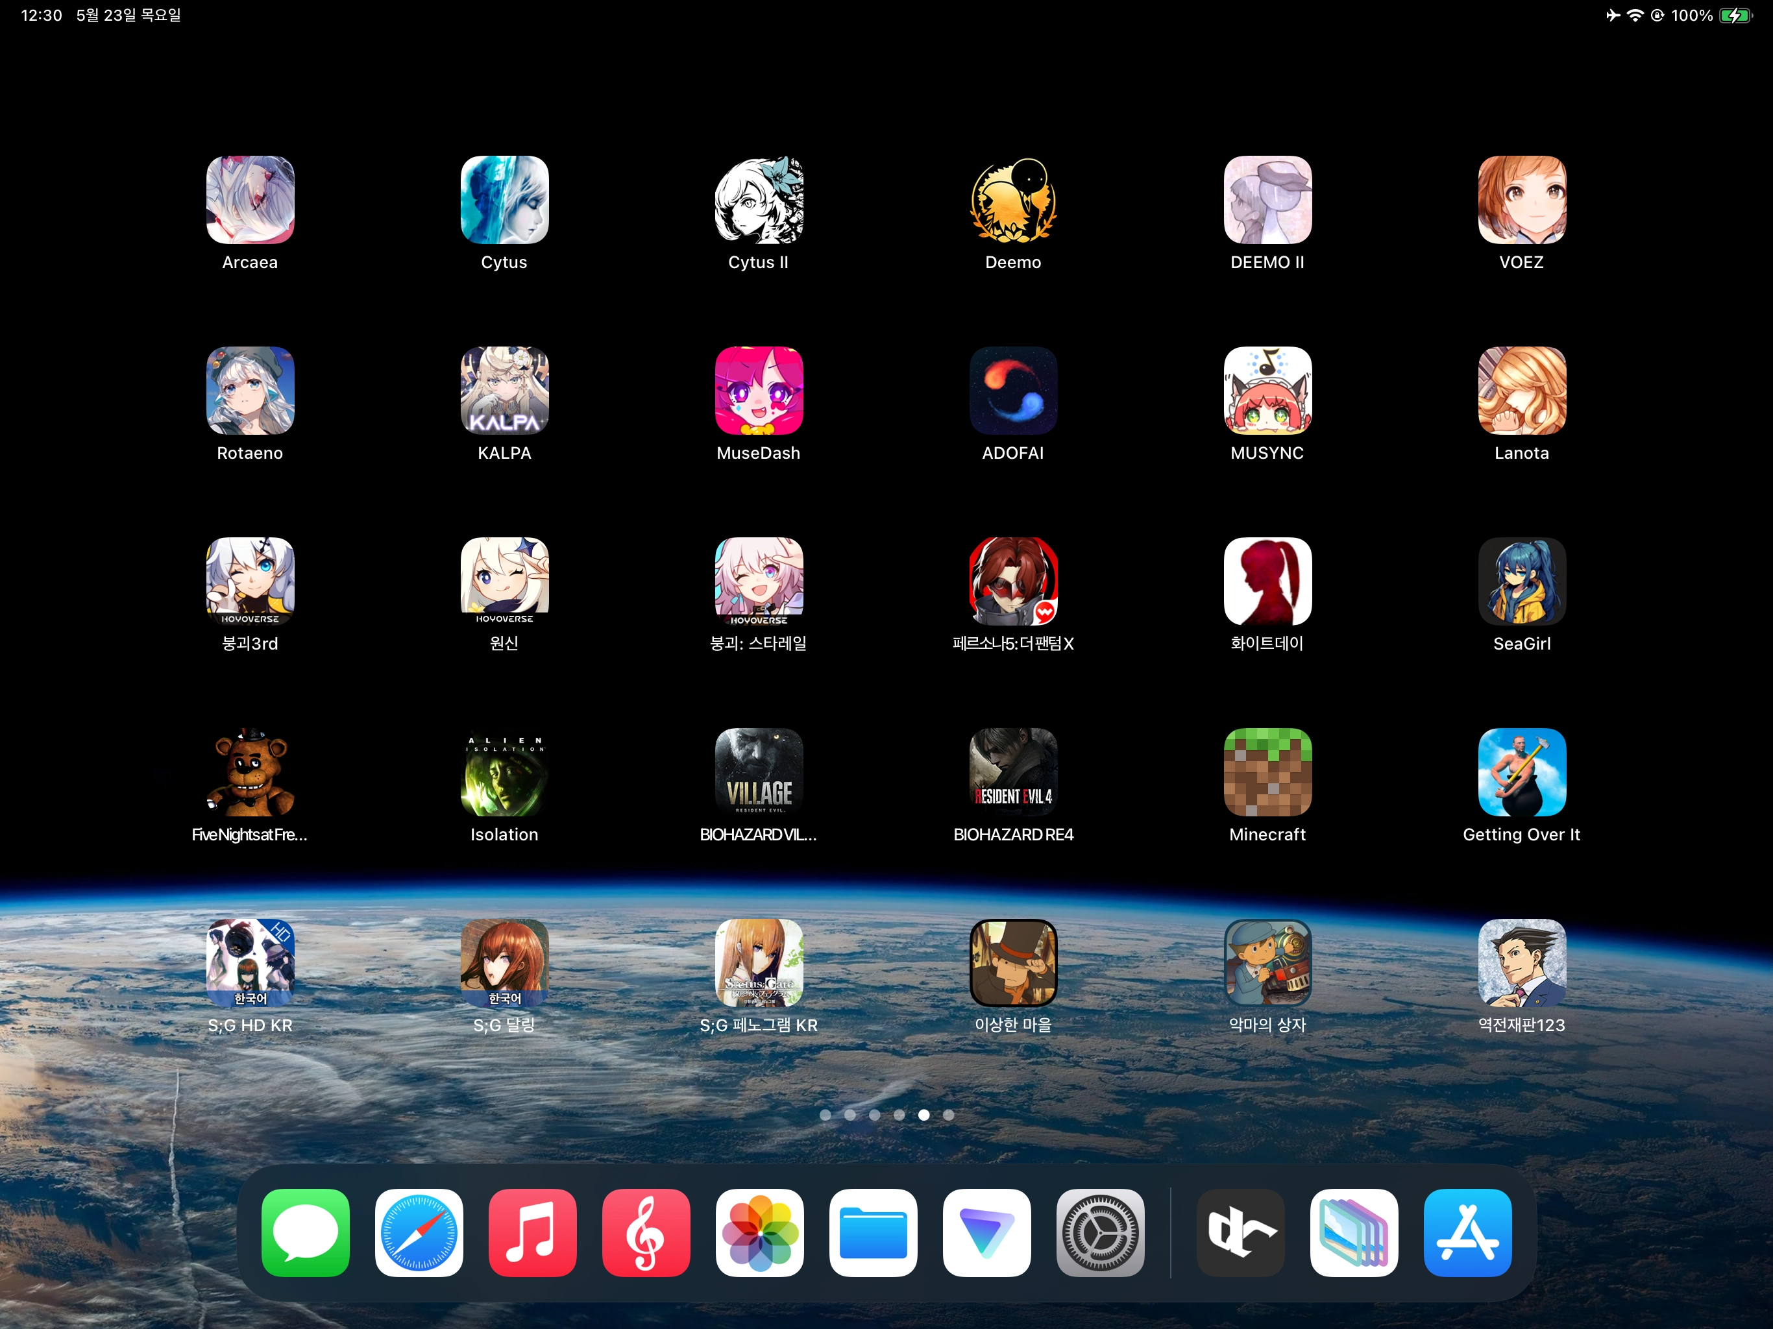This screenshot has height=1329, width=1773.
Task: Open the Cytus II app
Action: (758, 200)
